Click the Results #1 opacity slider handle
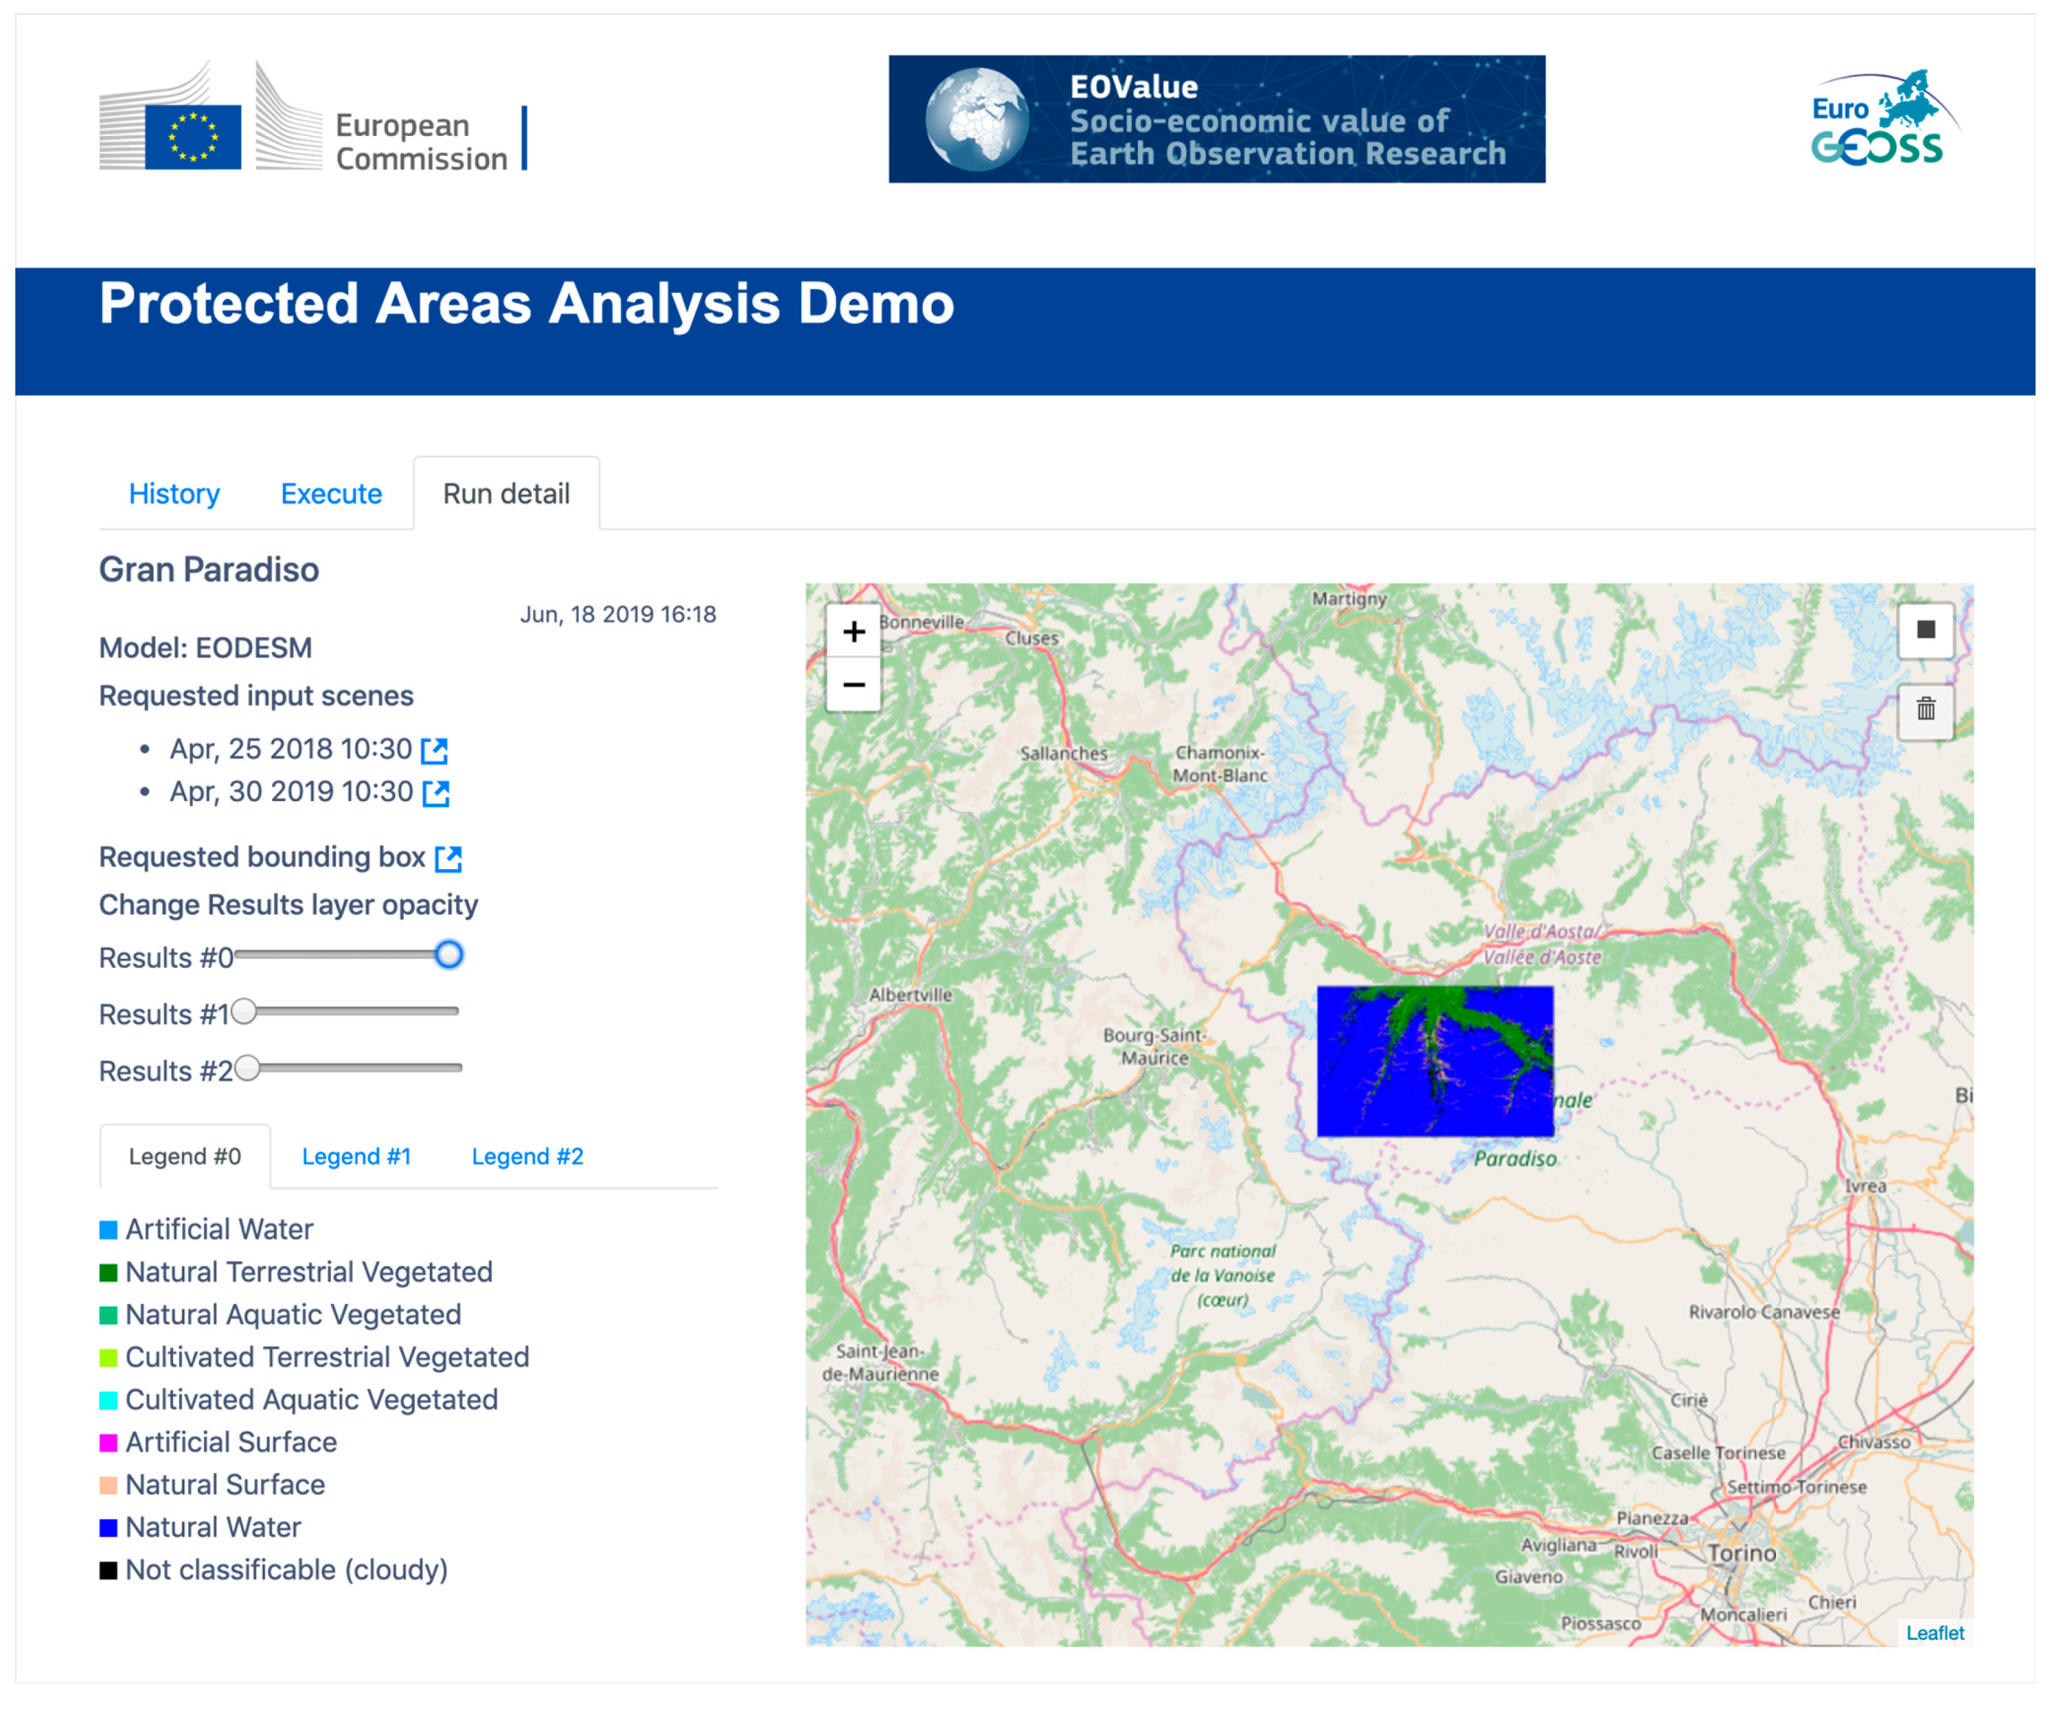This screenshot has height=1712, width=2052. pos(244,1011)
